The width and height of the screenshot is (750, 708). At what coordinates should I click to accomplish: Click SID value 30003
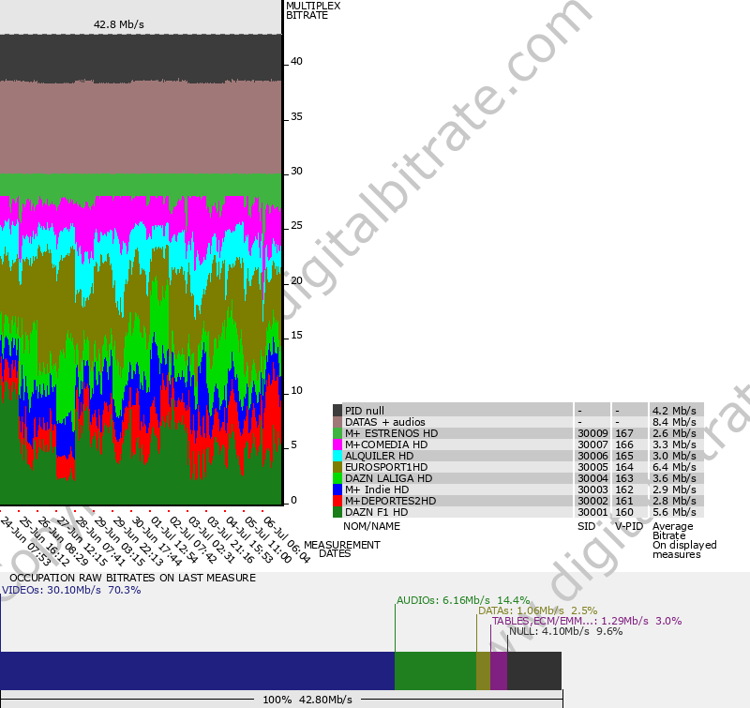(592, 490)
